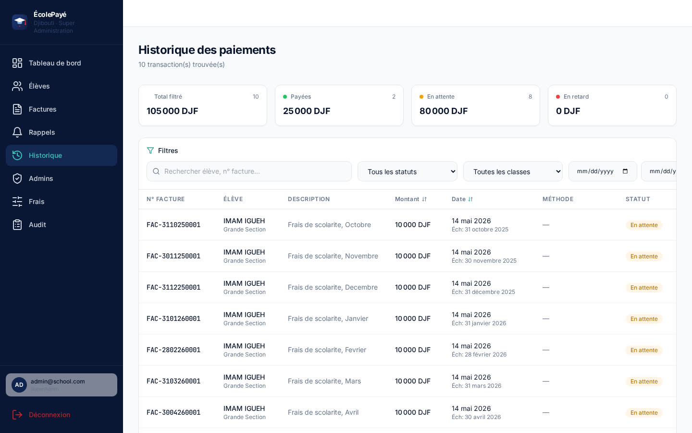The height and width of the screenshot is (433, 692).
Task: Sort table by Date column arrows
Action: (x=470, y=199)
